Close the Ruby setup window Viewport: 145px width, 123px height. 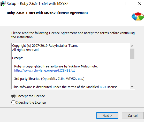pyautogui.click(x=139, y=3)
